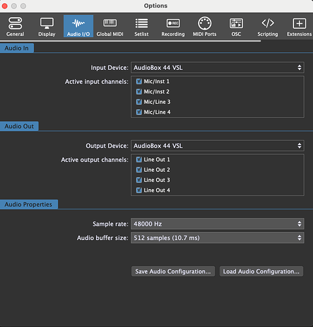The width and height of the screenshot is (313, 327).
Task: Open the Input Device dropdown
Action: click(218, 67)
